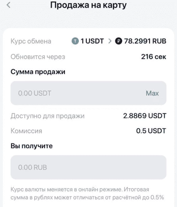Tap the Обновится через label

click(x=38, y=57)
